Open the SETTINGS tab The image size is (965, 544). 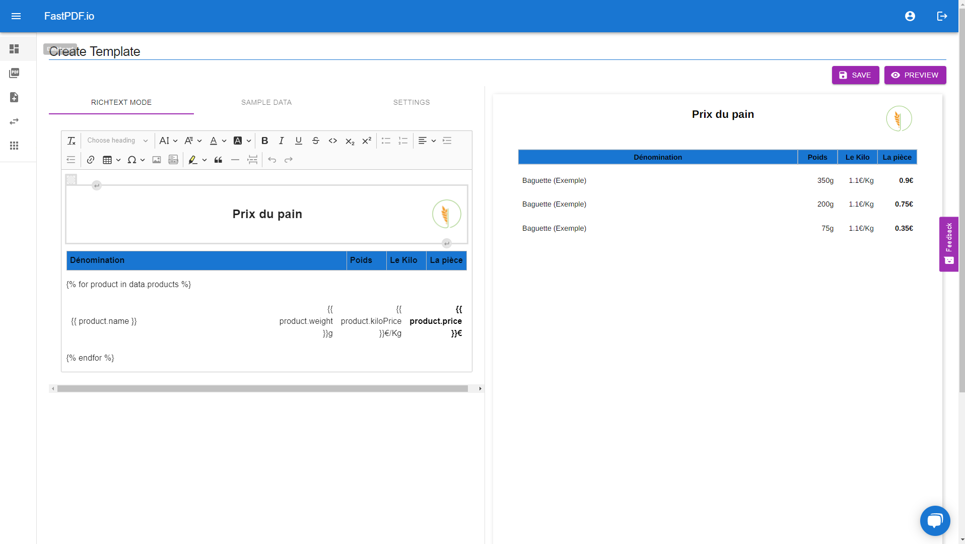[411, 102]
